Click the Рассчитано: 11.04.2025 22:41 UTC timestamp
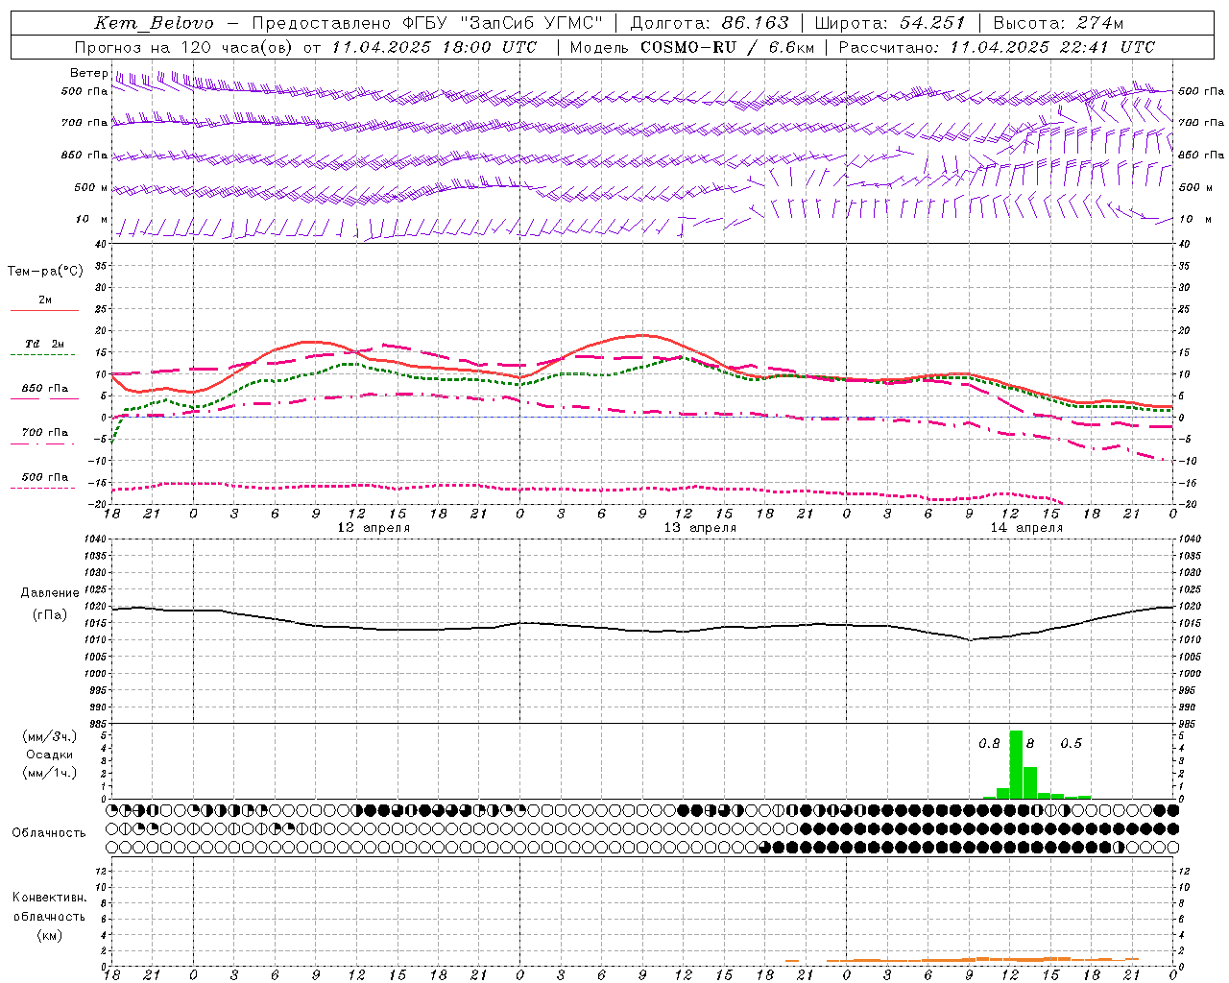This screenshot has width=1229, height=983. [997, 47]
